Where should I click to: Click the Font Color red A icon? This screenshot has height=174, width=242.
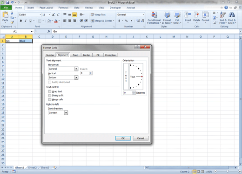tap(56, 21)
